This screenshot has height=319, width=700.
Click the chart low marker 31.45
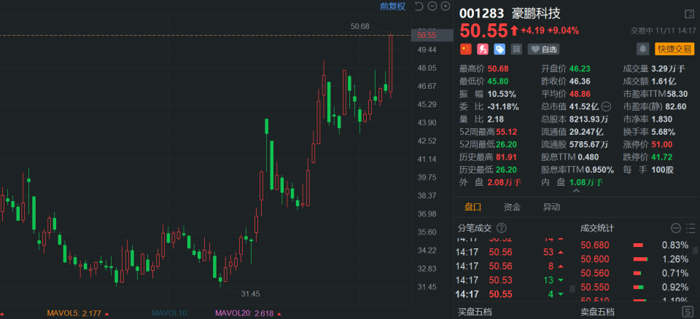[250, 294]
